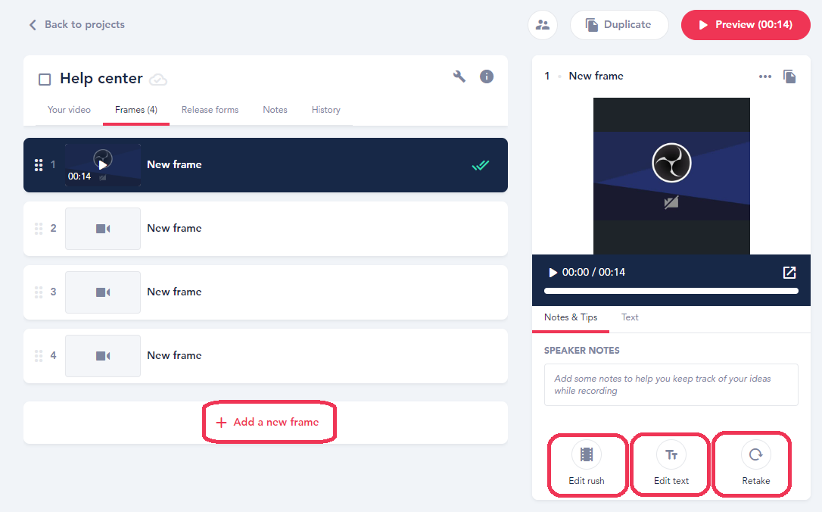Toggle the Help center project checkbox
This screenshot has height=512, width=822.
(x=45, y=80)
